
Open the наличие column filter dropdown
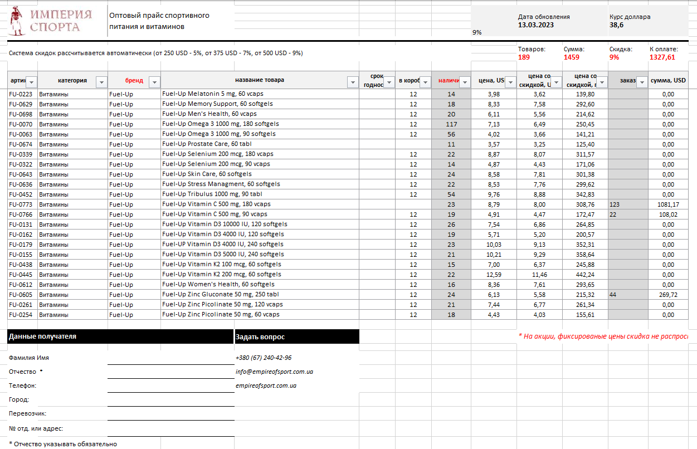(465, 82)
